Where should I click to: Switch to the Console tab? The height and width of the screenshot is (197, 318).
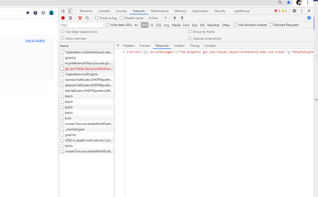104,11
